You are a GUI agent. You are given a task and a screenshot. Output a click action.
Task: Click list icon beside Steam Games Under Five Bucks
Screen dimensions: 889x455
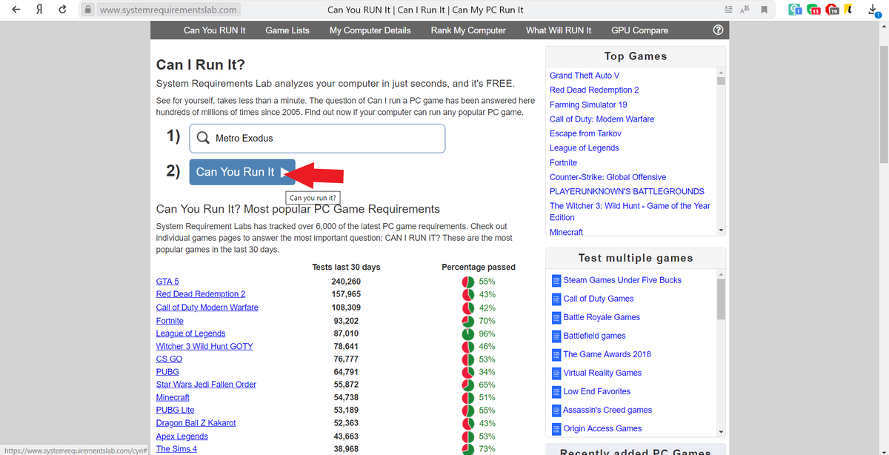click(x=556, y=280)
